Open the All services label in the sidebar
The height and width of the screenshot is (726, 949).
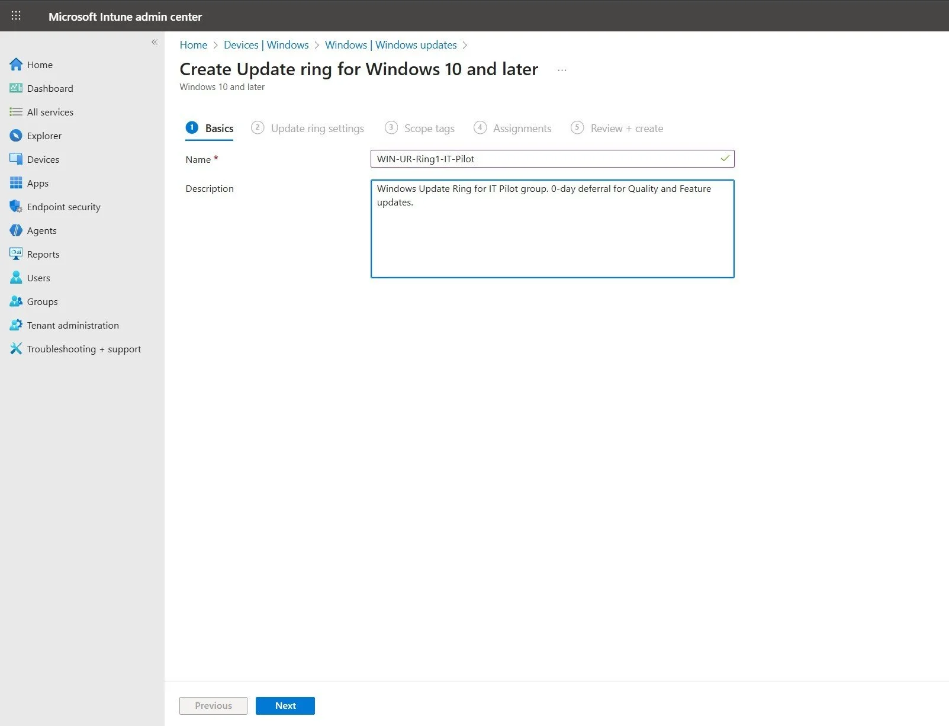[50, 113]
